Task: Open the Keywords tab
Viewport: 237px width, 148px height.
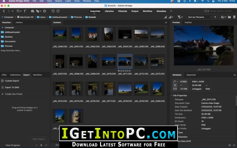Action: pyautogui.click(x=191, y=75)
